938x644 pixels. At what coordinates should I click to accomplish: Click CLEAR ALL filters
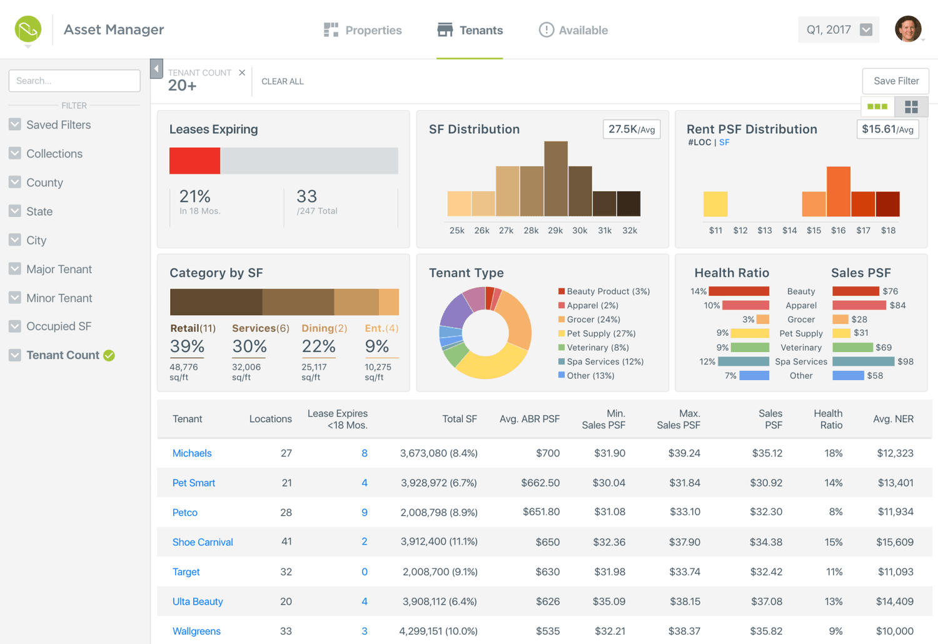283,81
